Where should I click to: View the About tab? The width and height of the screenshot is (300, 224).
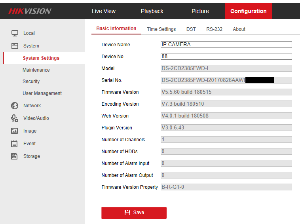239,29
